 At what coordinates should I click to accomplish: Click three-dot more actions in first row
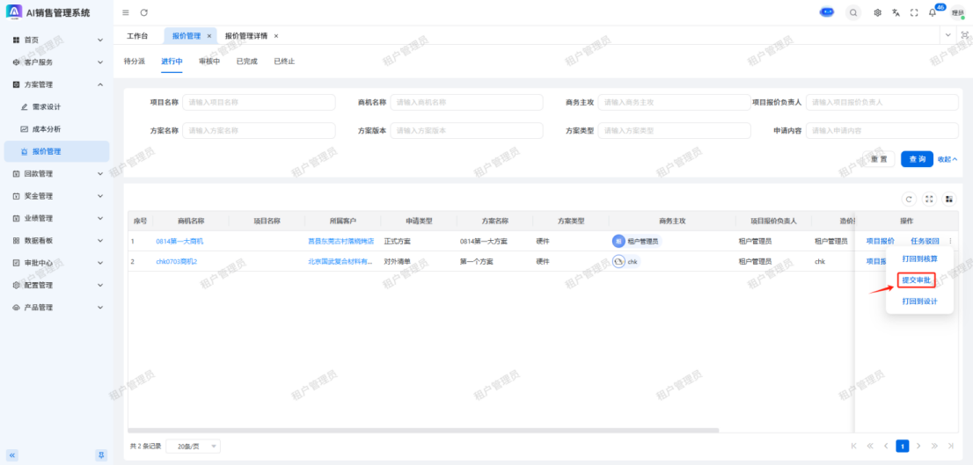point(950,241)
